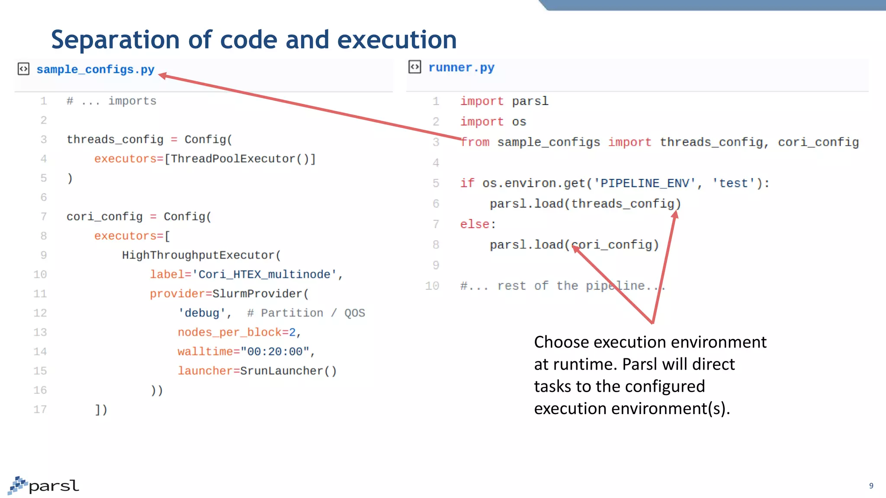Select walltime="00:20:00" line
The height and width of the screenshot is (498, 886).
(x=246, y=351)
